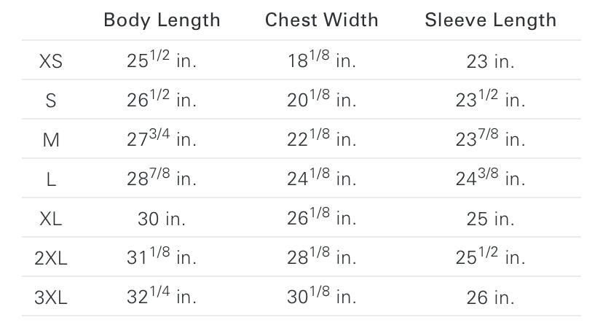Click the 2XL sleeve length cell

tap(491, 257)
